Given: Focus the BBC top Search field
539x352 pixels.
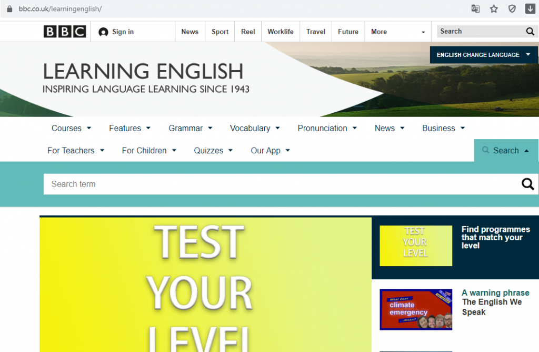Looking at the screenshot, I should tap(481, 31).
